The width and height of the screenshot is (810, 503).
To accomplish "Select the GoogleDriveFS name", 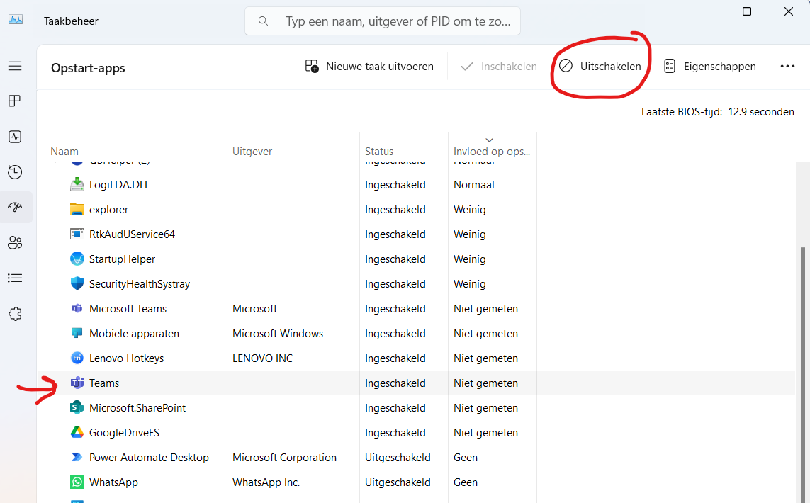I will (x=125, y=433).
